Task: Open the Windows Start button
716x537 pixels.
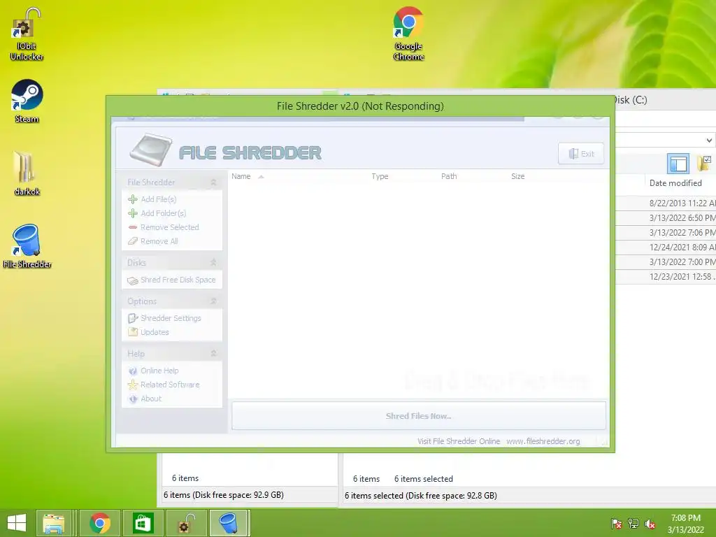Action: (x=17, y=523)
